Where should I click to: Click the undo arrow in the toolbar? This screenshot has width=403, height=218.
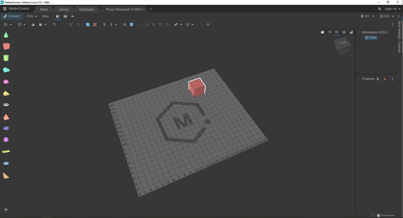pos(54,25)
